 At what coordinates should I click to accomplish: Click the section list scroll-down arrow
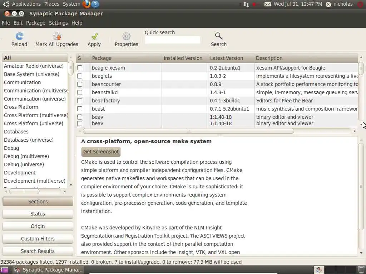pyautogui.click(x=71, y=185)
